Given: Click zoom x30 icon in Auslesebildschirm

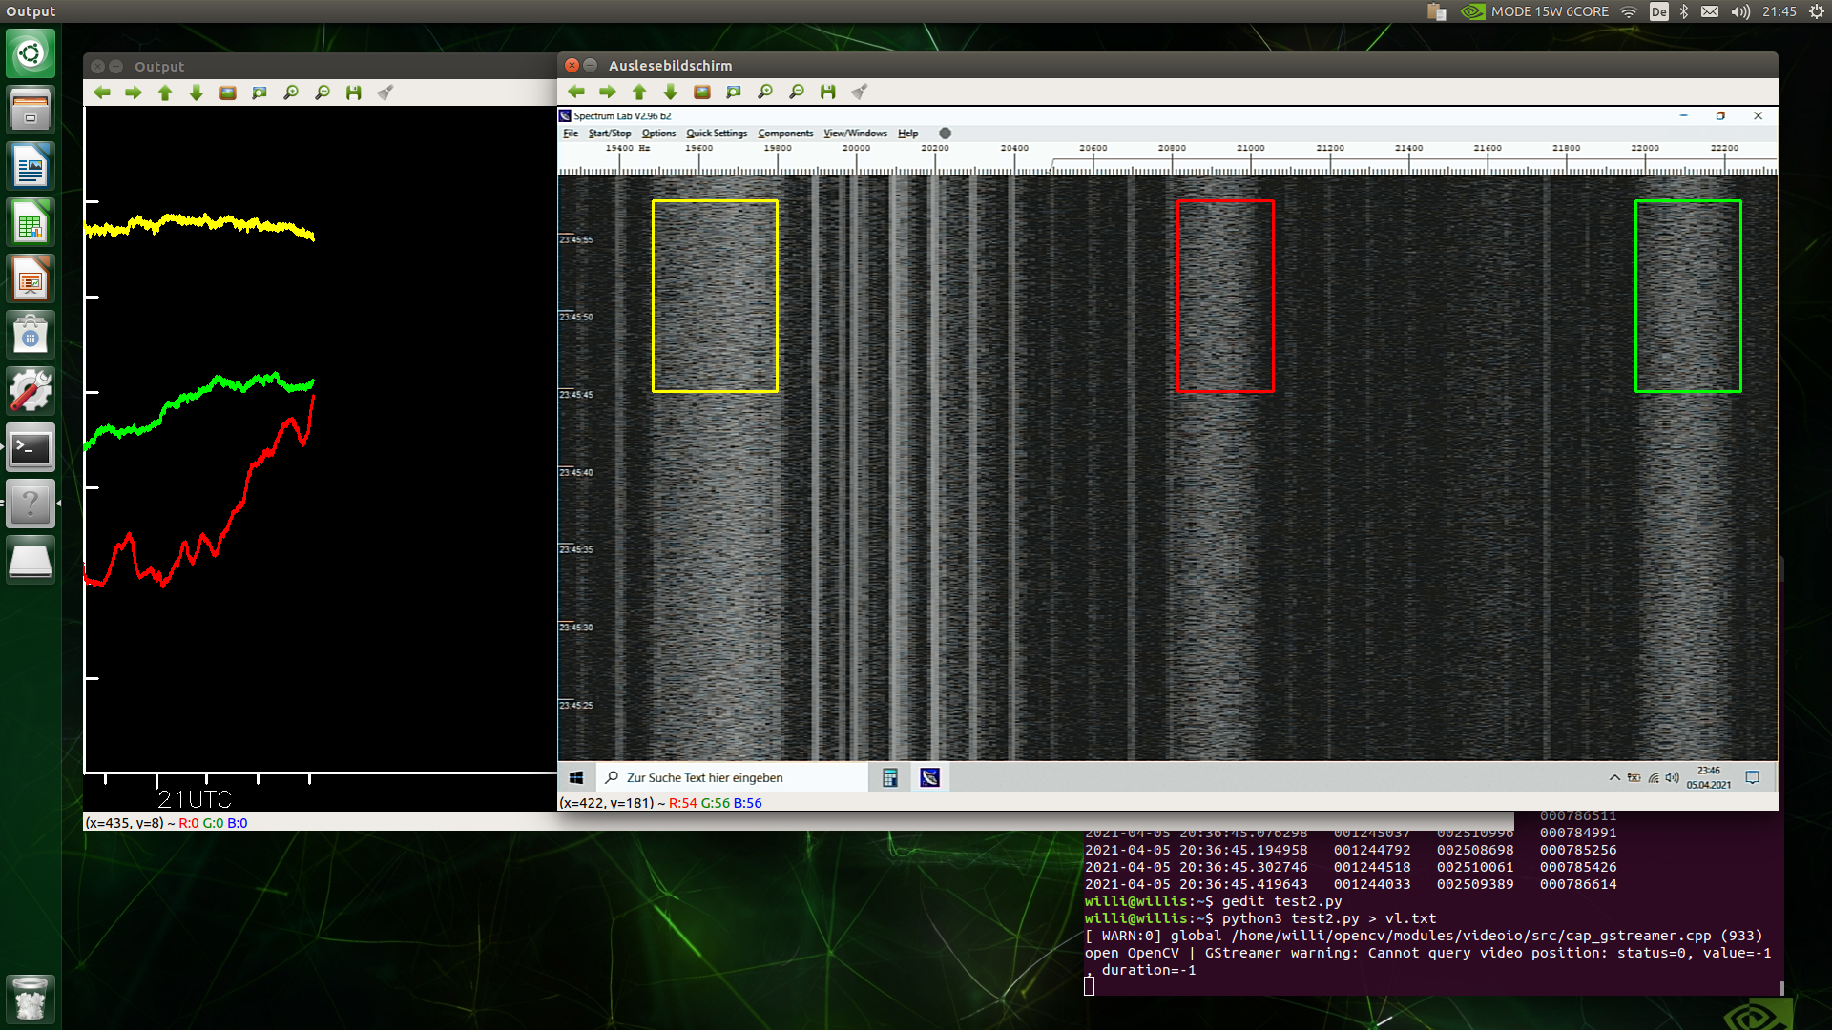Looking at the screenshot, I should coord(734,92).
